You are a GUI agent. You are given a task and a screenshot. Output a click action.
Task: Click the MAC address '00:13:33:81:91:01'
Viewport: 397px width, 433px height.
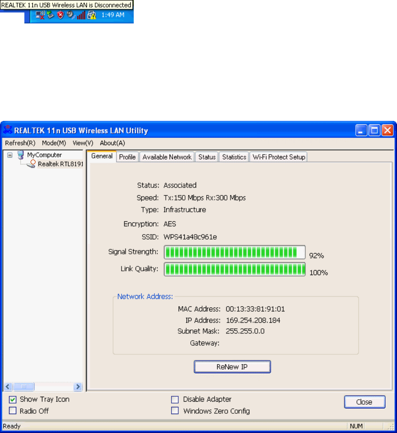pyautogui.click(x=255, y=309)
